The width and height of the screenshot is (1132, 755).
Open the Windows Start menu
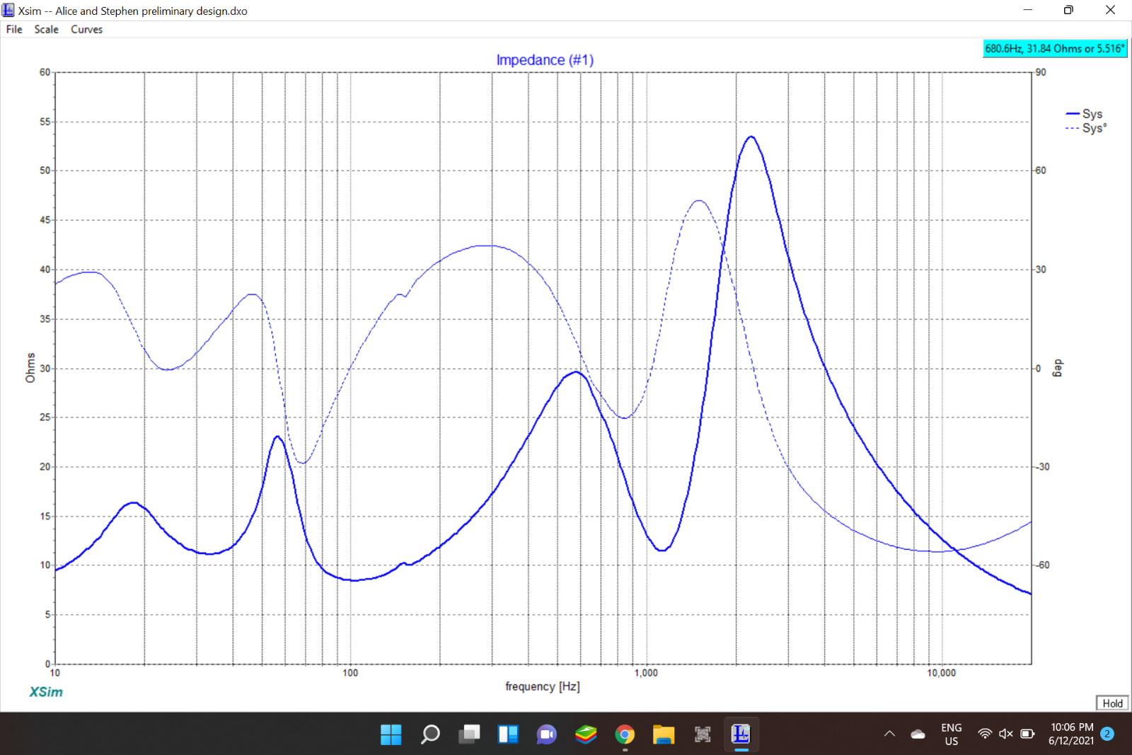[x=391, y=734]
